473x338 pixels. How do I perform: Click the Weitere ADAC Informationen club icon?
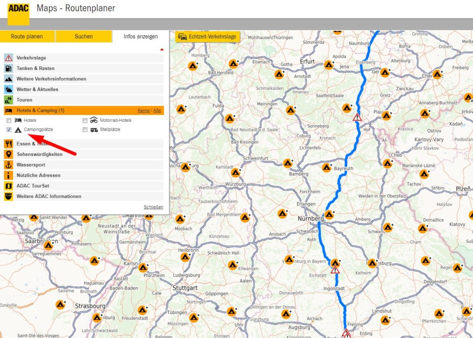click(8, 196)
